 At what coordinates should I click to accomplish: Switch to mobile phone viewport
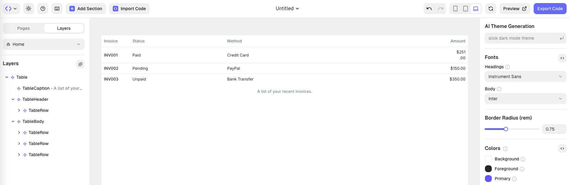click(455, 9)
